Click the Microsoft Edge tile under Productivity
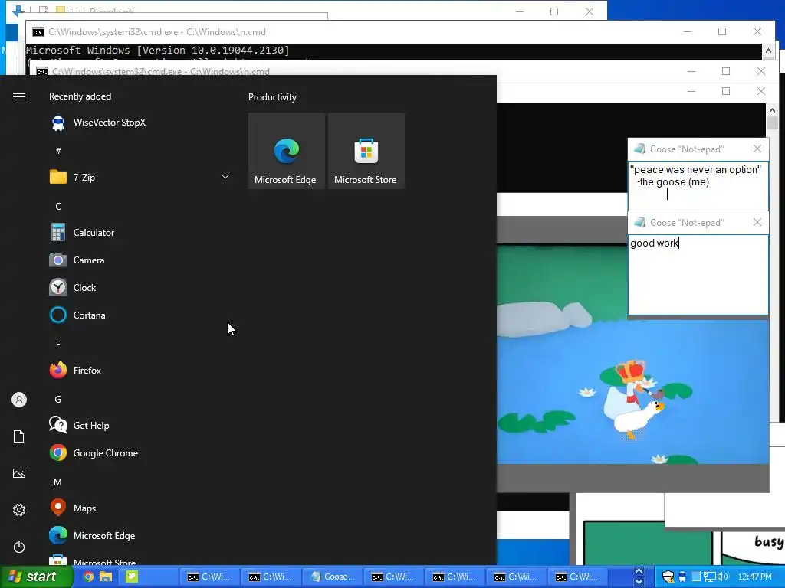The width and height of the screenshot is (785, 588). point(287,151)
